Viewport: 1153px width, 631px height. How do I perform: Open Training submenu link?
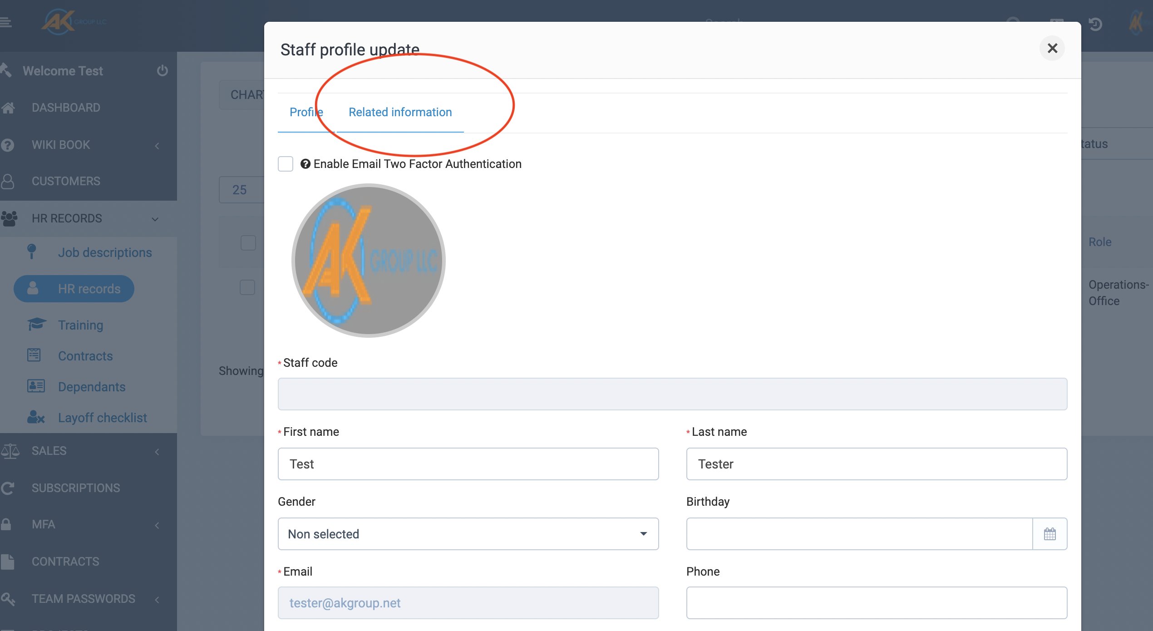pyautogui.click(x=81, y=325)
